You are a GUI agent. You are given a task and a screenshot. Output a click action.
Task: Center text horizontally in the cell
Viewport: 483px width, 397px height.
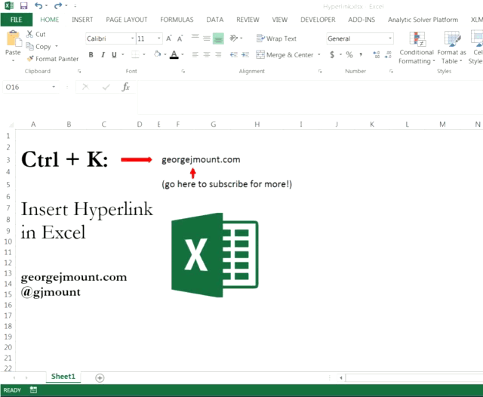207,55
